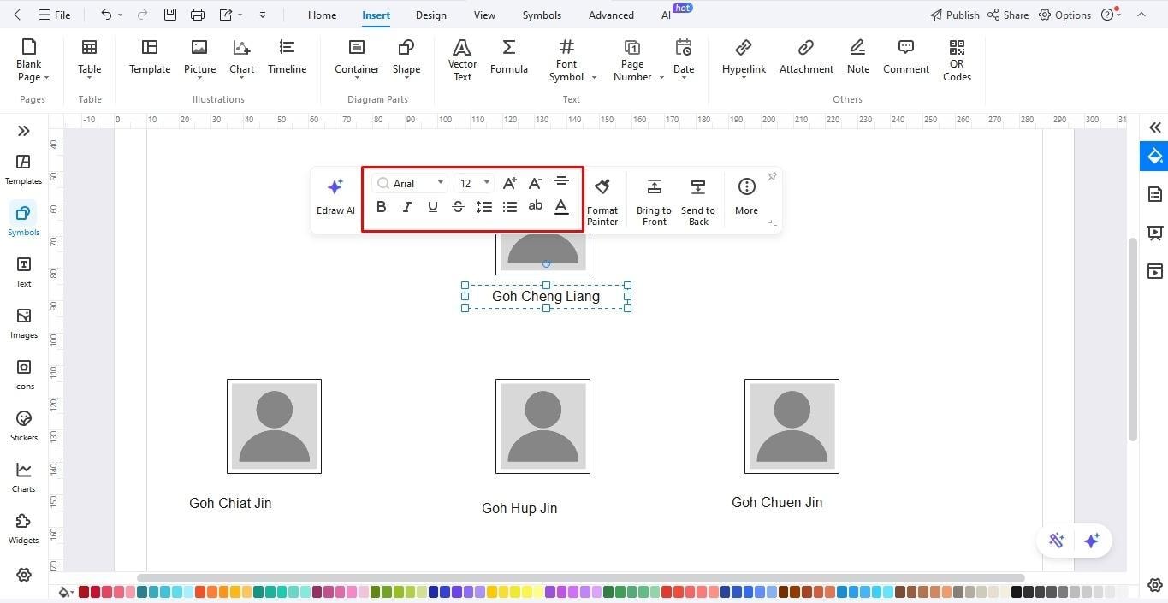Expand Blank Page dropdown arrow
Screen dimensions: 1168x603
(x=46, y=78)
